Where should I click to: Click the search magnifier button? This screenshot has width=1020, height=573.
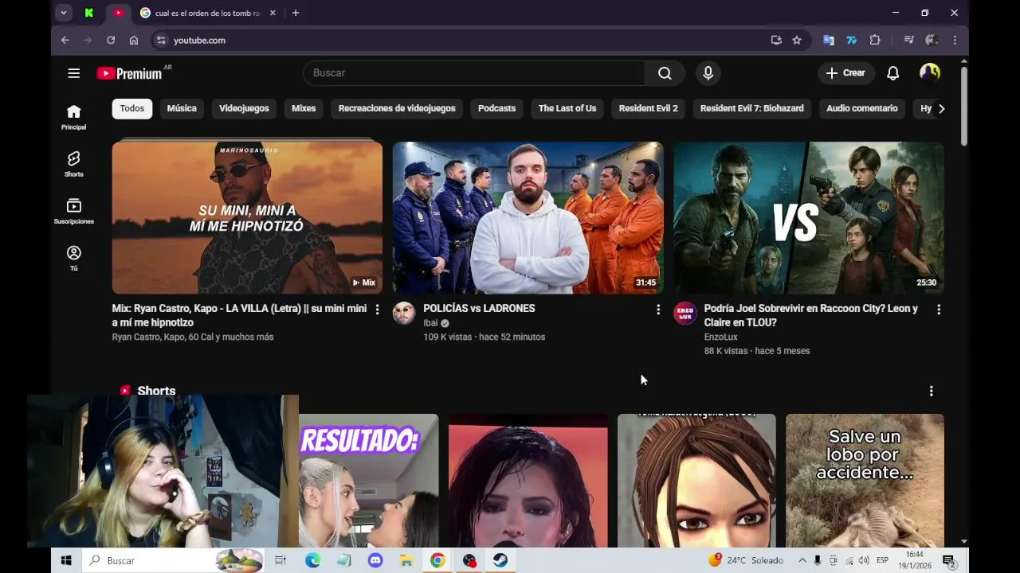pyautogui.click(x=665, y=73)
